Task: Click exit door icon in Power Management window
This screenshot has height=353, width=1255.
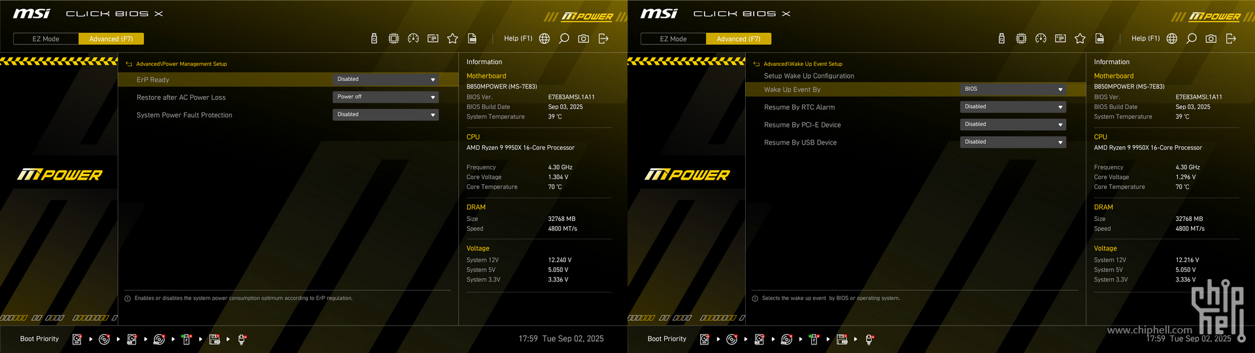Action: tap(603, 39)
